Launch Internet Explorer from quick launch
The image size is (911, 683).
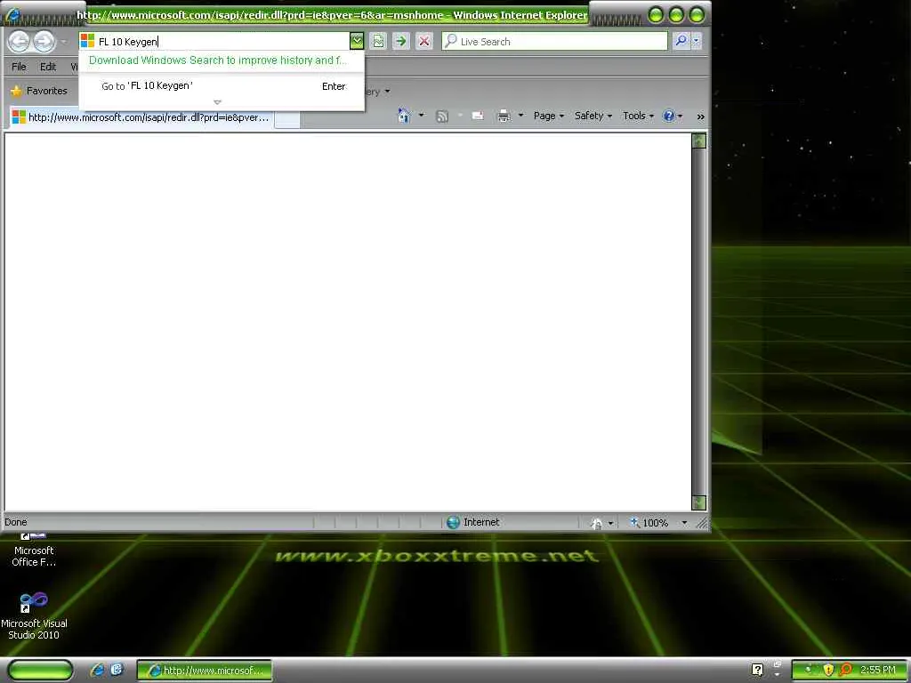[x=97, y=671]
